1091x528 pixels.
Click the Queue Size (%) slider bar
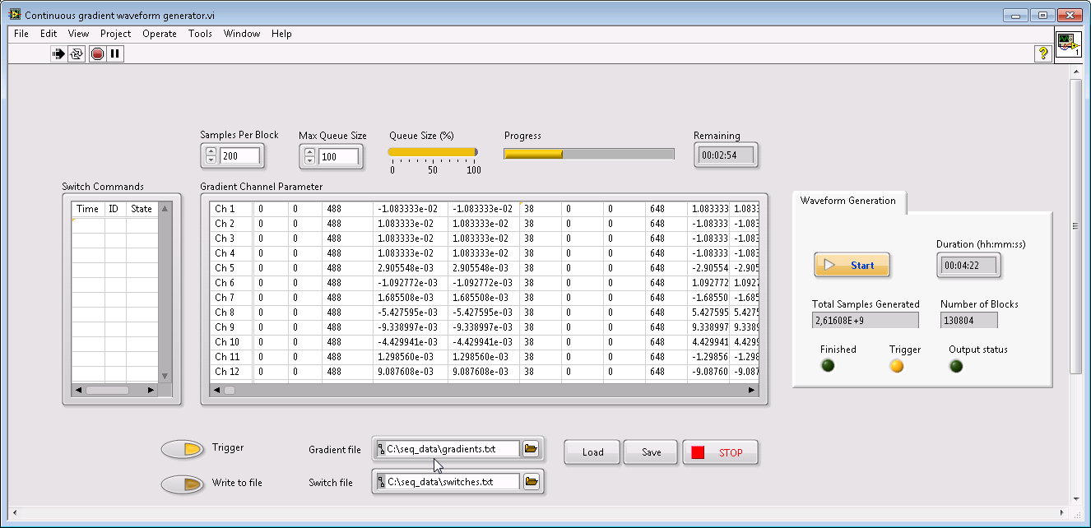coord(433,151)
